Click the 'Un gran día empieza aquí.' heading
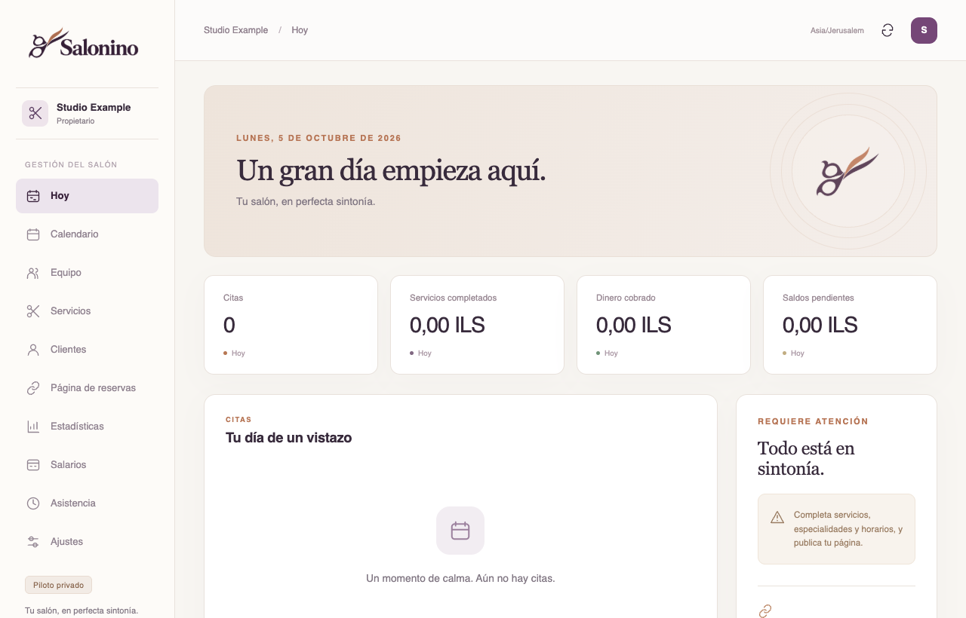The image size is (966, 618). coord(391,171)
